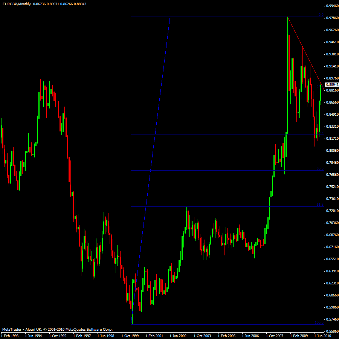
Task: Click the close value 0.88943 in the header
Action: (80, 4)
